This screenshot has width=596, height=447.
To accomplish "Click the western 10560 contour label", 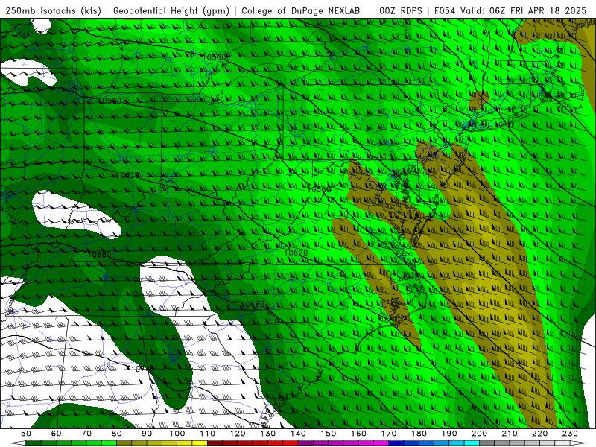I will (110, 101).
